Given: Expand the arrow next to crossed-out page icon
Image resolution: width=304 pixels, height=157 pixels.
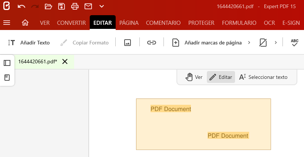Looking at the screenshot, I should click(x=276, y=43).
